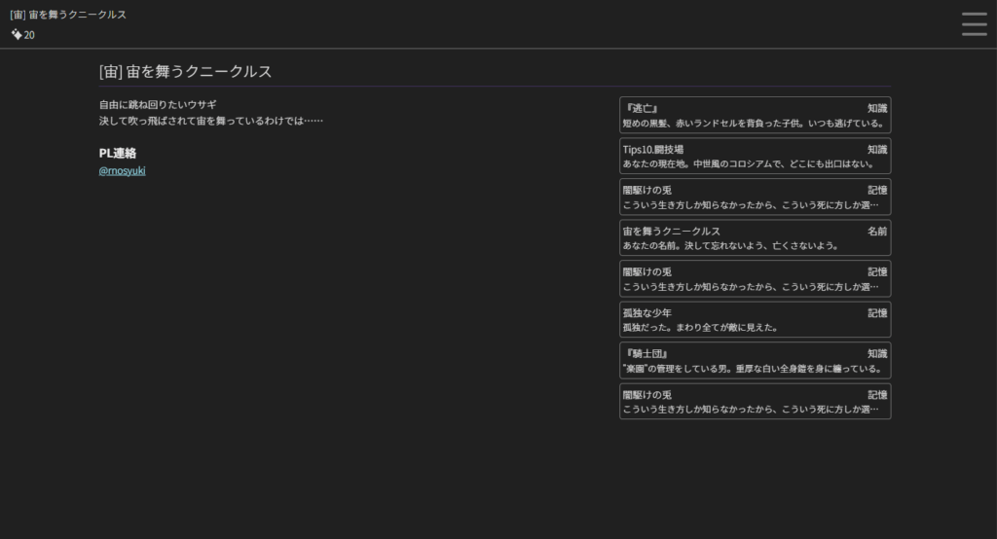Click the 知識 tag on the 『逃亡』 card
Image resolution: width=997 pixels, height=539 pixels.
pyautogui.click(x=877, y=109)
